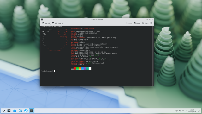Open the Konsole hamburger menu
Screen dimensions: 202x114
(151, 23)
